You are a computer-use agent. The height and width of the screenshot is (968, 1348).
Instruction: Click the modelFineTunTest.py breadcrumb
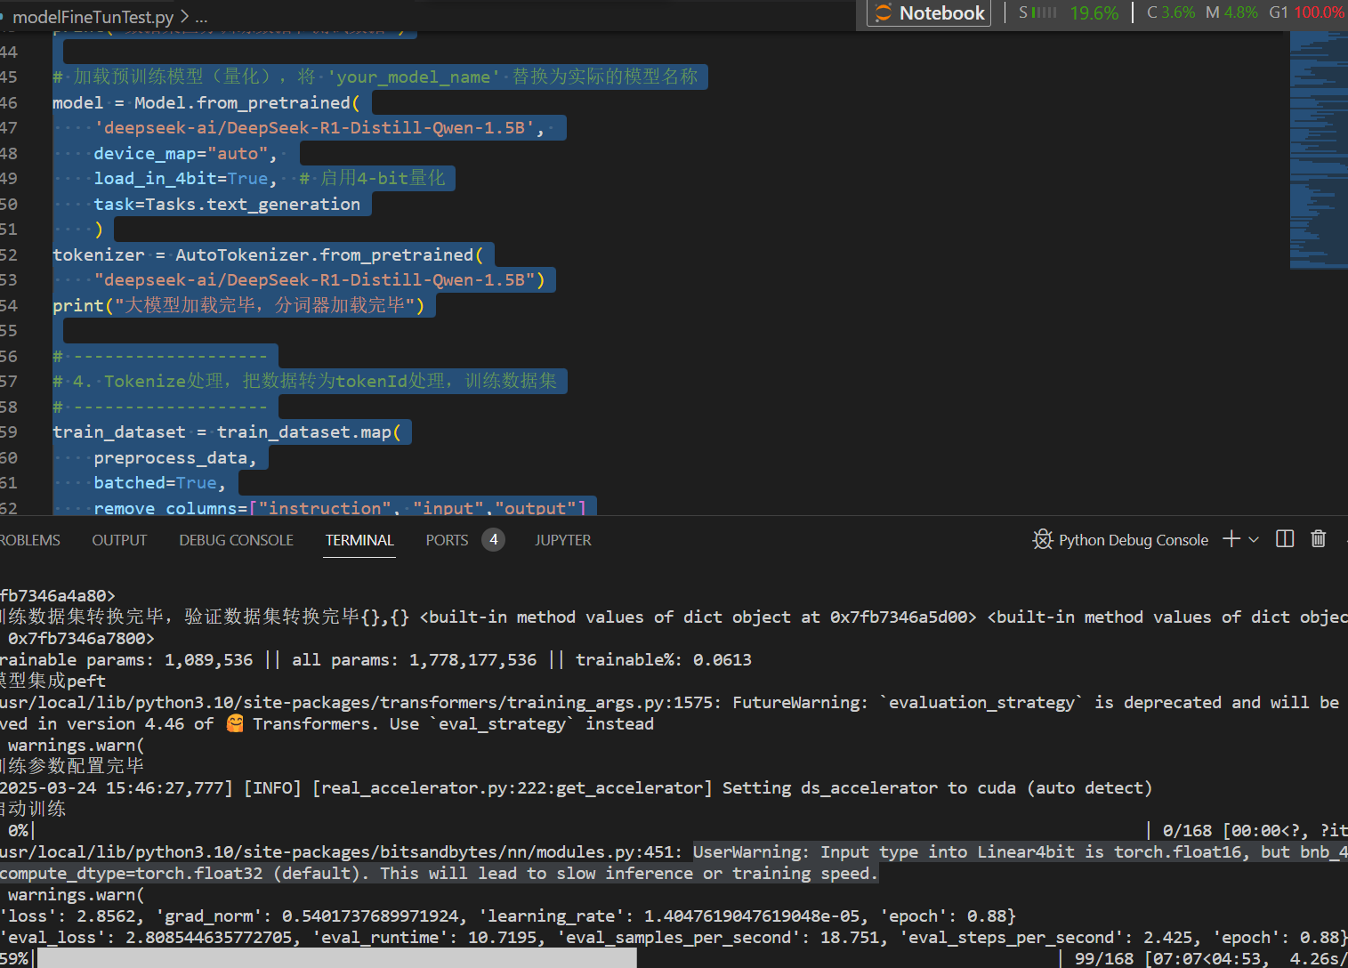[93, 17]
